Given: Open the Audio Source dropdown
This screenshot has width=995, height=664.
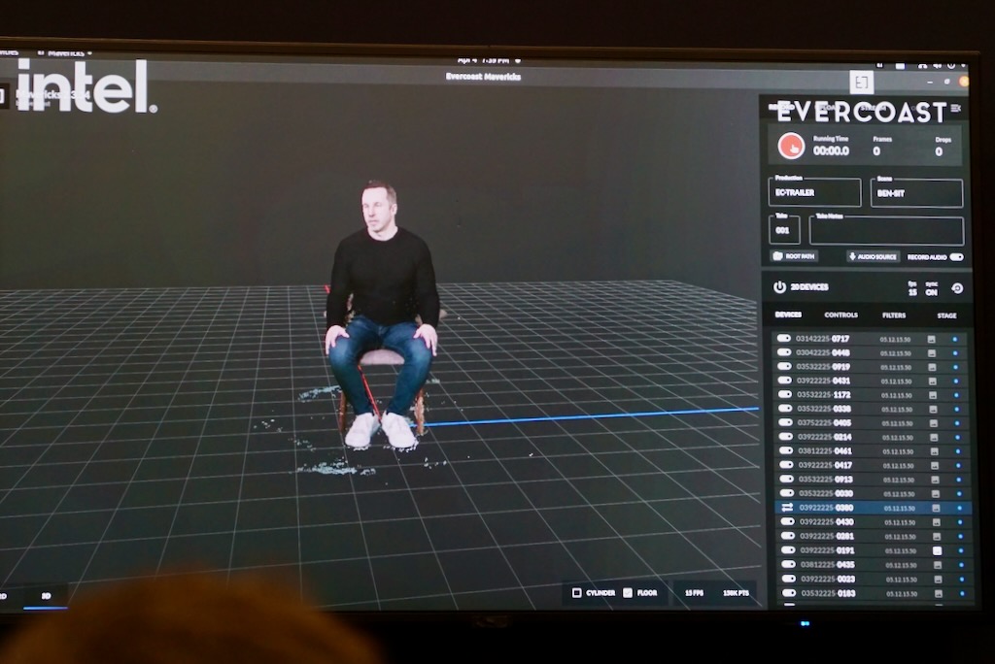Looking at the screenshot, I should pyautogui.click(x=873, y=257).
